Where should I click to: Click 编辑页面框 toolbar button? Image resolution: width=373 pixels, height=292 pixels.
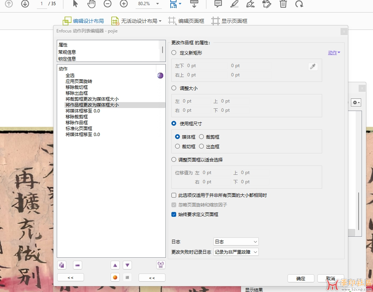coord(186,21)
